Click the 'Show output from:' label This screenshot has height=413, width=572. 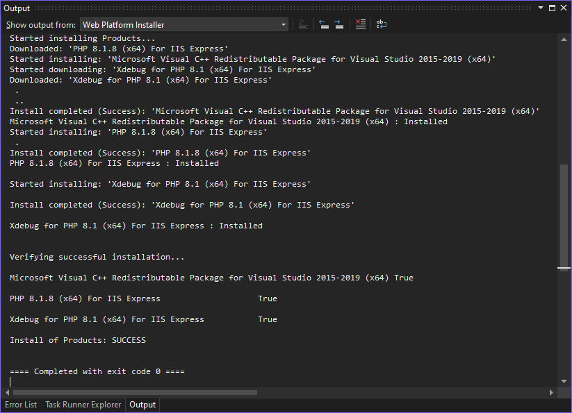coord(41,25)
